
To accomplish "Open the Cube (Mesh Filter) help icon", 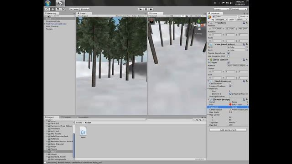I will [244, 44].
